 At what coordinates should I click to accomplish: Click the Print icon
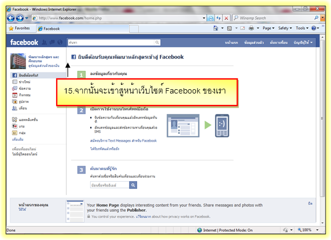(251, 28)
